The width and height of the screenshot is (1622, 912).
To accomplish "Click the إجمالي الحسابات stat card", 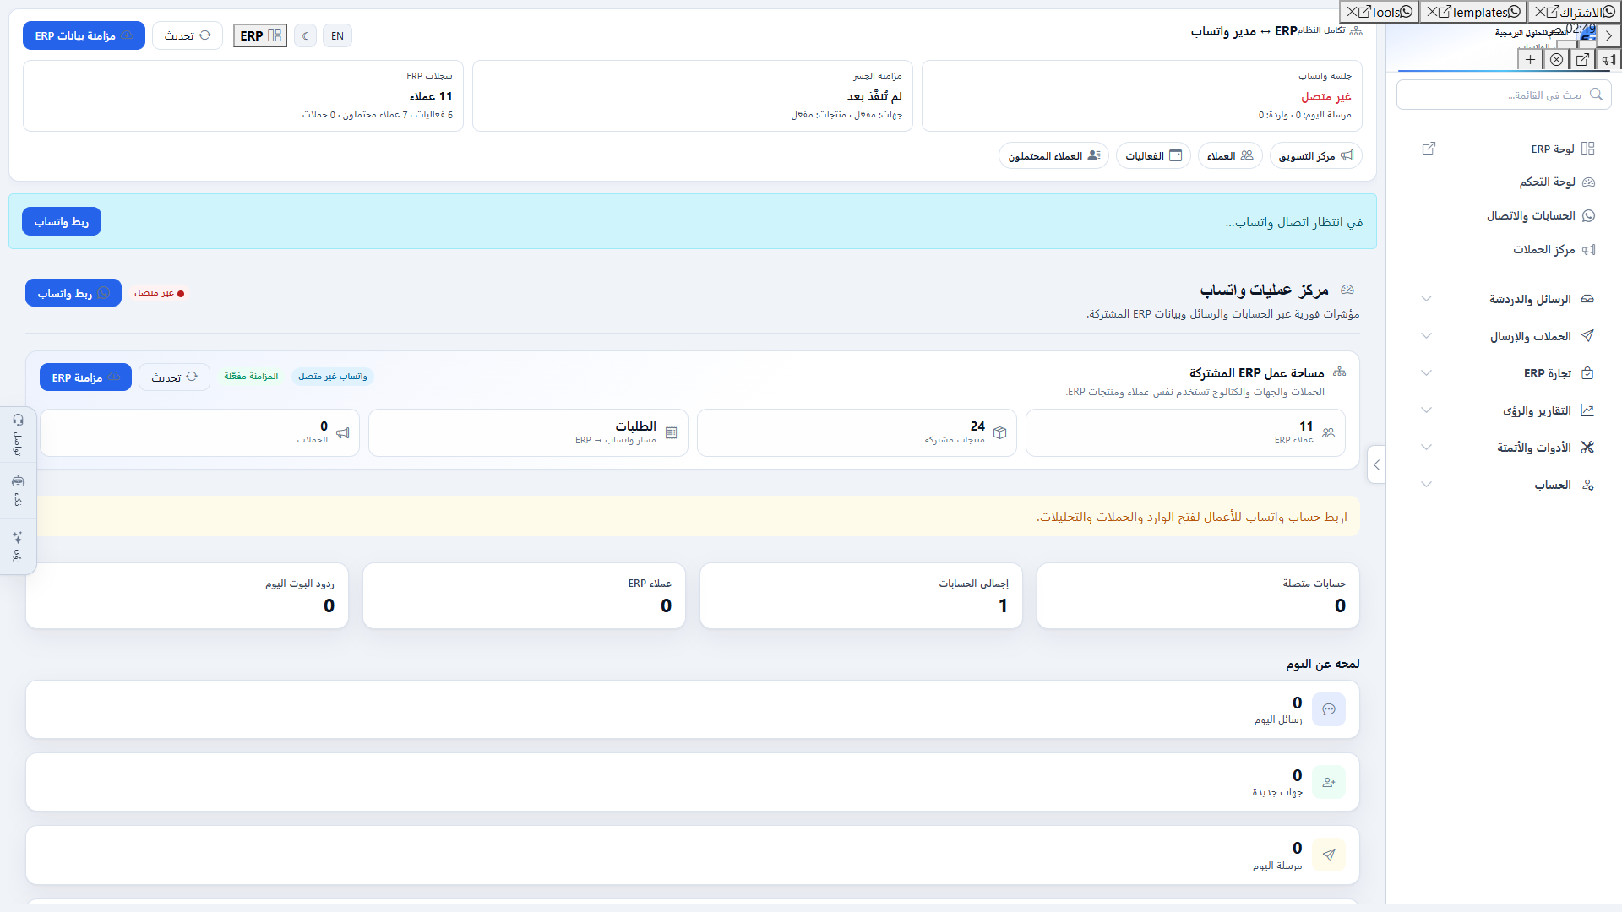I will click(861, 595).
